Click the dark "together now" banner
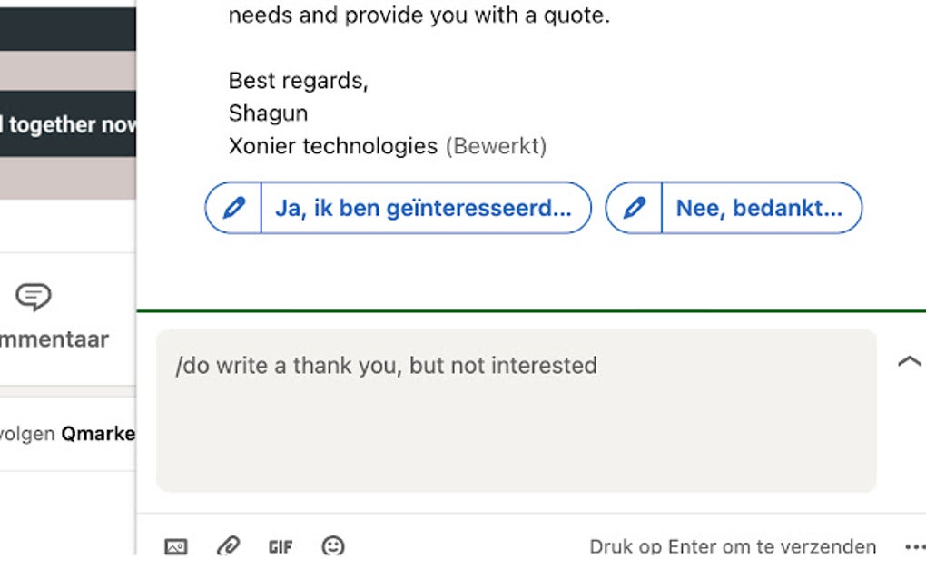This screenshot has height=579, width=926. (68, 124)
